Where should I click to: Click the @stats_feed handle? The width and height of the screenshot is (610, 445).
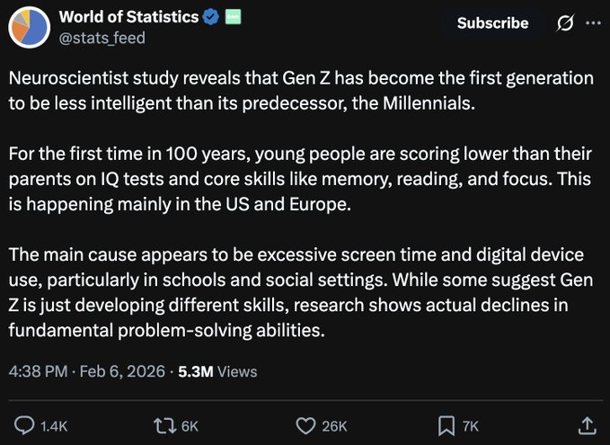point(102,38)
